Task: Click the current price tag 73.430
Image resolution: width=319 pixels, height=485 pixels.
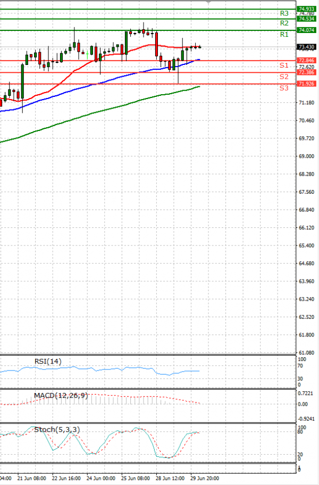Action: point(306,47)
